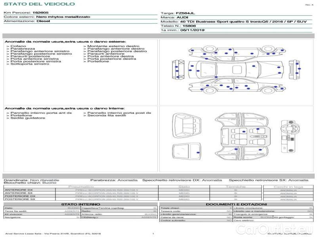Select 'Pannello interno porta post dx'
The width and height of the screenshot is (317, 237).
click(x=119, y=113)
